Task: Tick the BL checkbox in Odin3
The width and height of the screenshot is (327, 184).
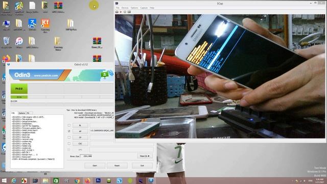Action: [x=69, y=125]
